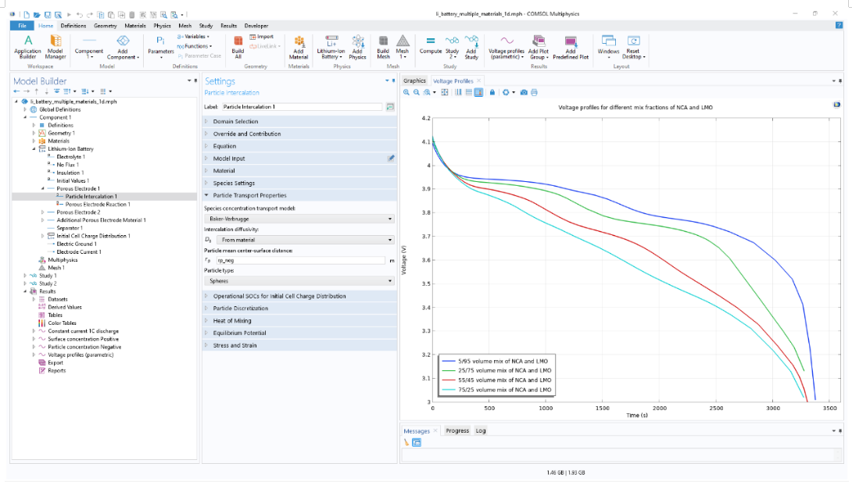This screenshot has height=485, width=852.
Task: Open the Particle type dropdown
Action: click(x=299, y=281)
